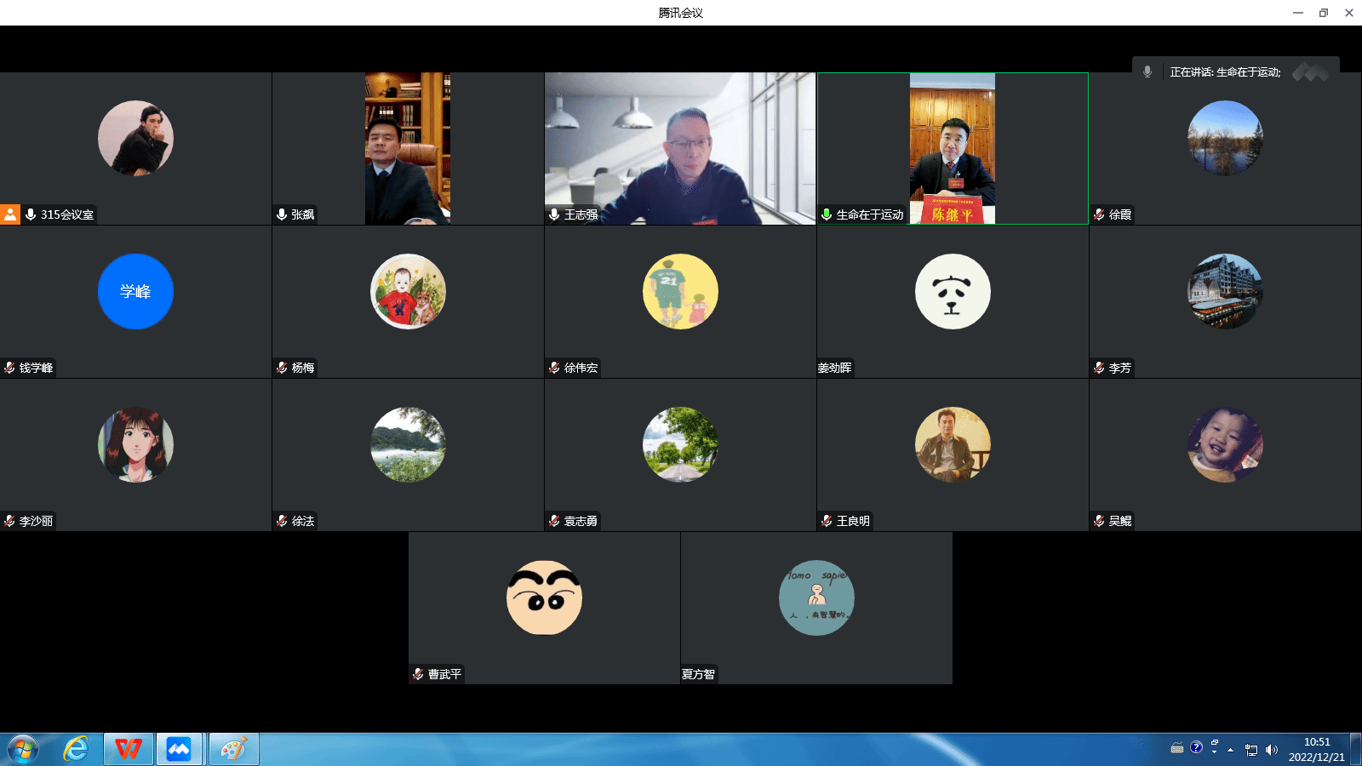1362x766 pixels.
Task: Open the Paint app in the taskbar
Action: click(233, 749)
